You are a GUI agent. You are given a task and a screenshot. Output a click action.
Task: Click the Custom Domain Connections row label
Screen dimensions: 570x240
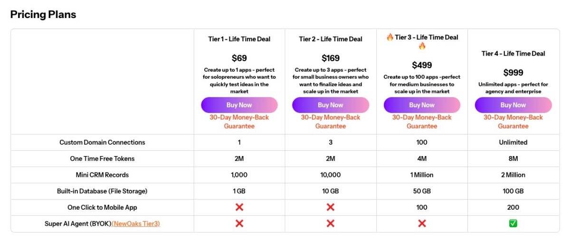[x=102, y=142]
